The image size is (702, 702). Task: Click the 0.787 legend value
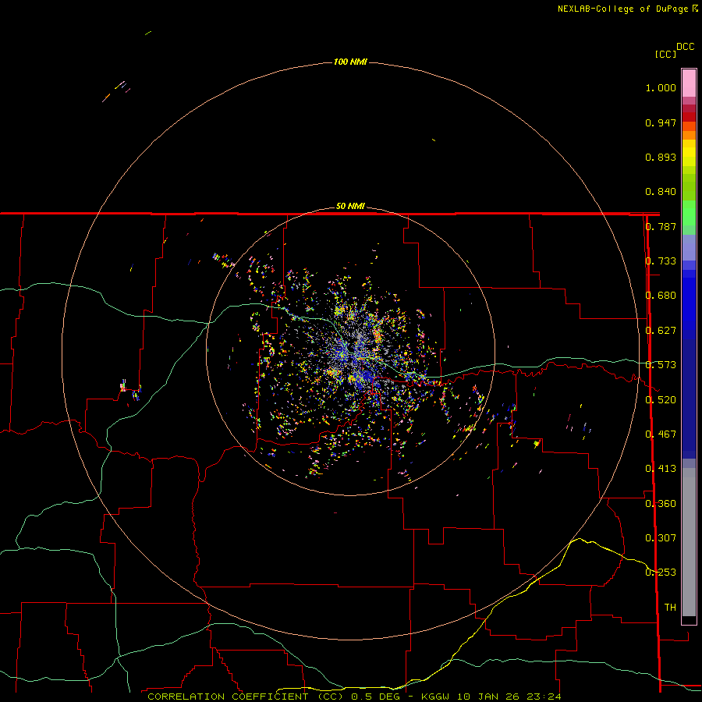pyautogui.click(x=661, y=226)
